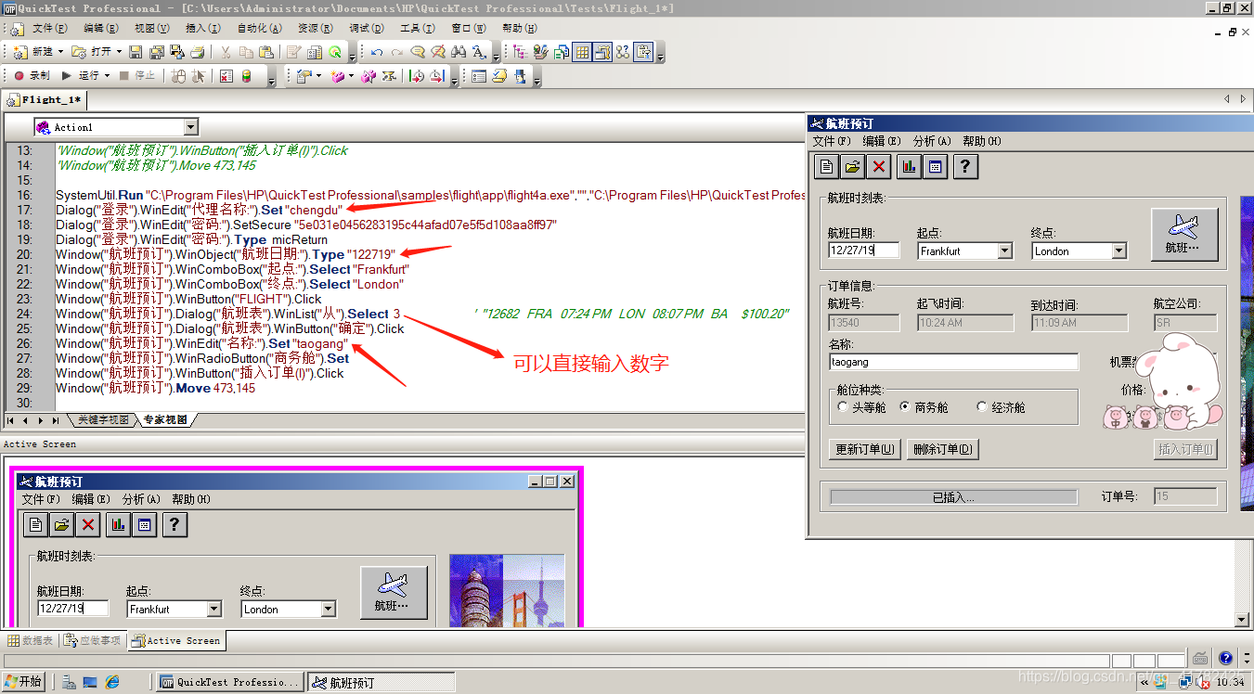Open the Object Spy icon after Results
Viewport: 1254px width, 694px height.
tap(335, 52)
